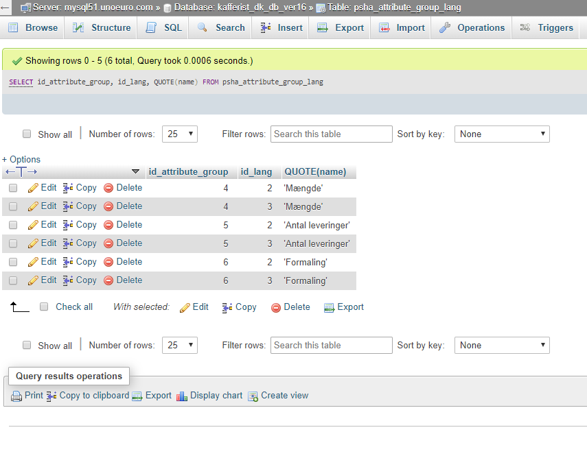The height and width of the screenshot is (456, 587).
Task: Click inside the lower Filter rows search field
Action: [x=332, y=345]
